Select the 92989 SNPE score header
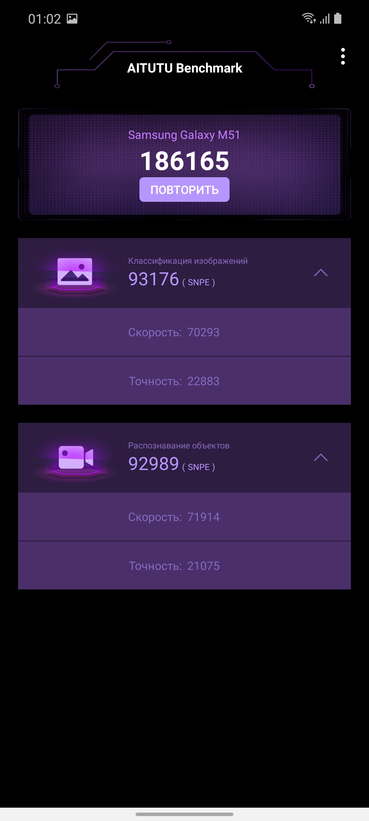The width and height of the screenshot is (369, 821). click(x=172, y=464)
